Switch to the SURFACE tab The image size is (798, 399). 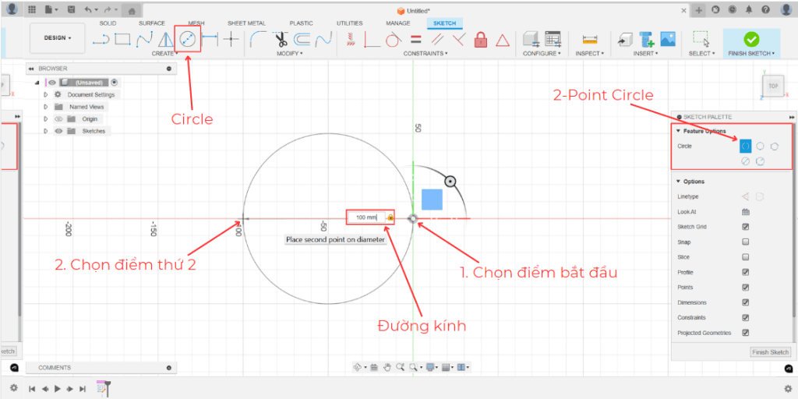[152, 23]
